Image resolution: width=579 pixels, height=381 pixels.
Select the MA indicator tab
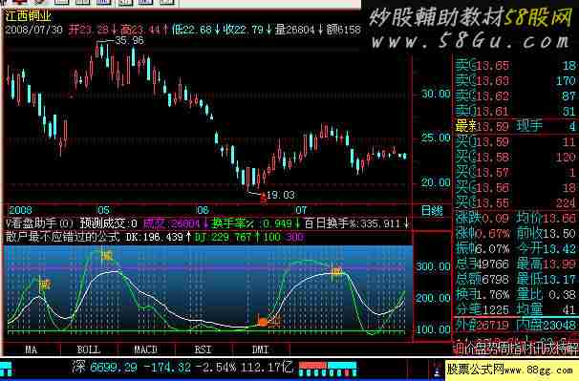click(32, 349)
